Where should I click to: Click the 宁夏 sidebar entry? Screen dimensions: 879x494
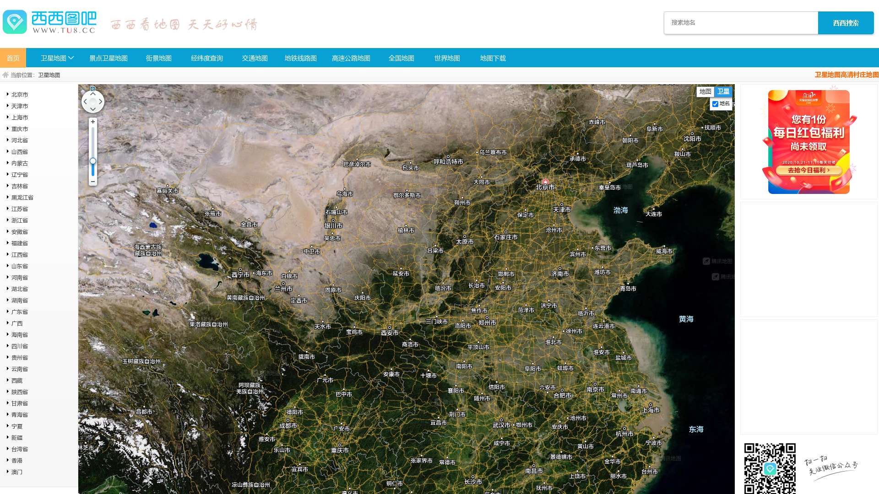click(17, 426)
